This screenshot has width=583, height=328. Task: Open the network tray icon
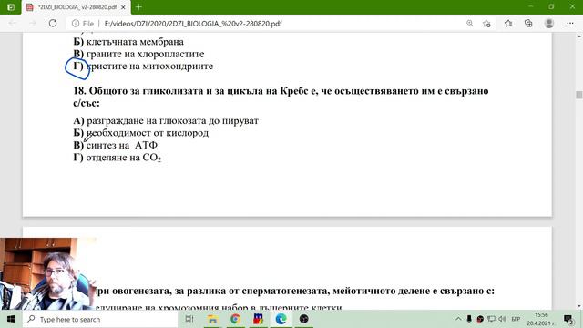pos(491,319)
